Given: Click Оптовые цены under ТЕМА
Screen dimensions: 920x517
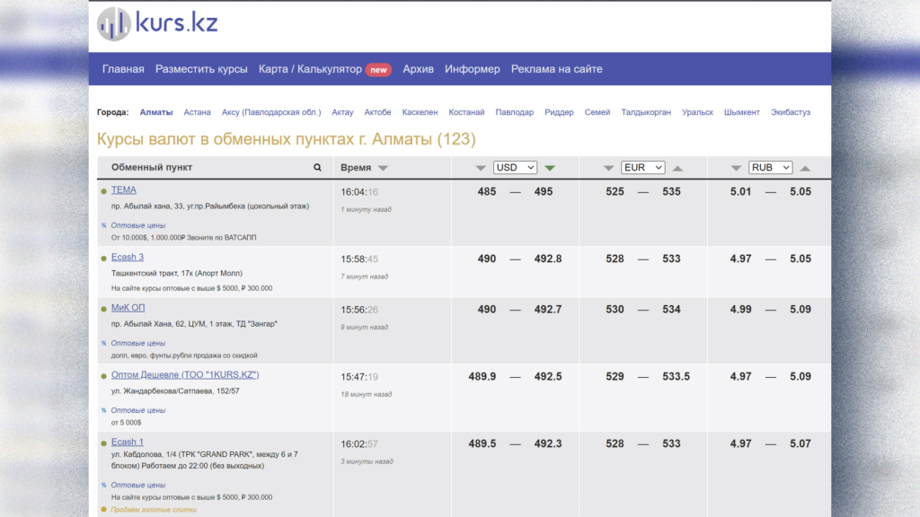Looking at the screenshot, I should click(x=138, y=225).
